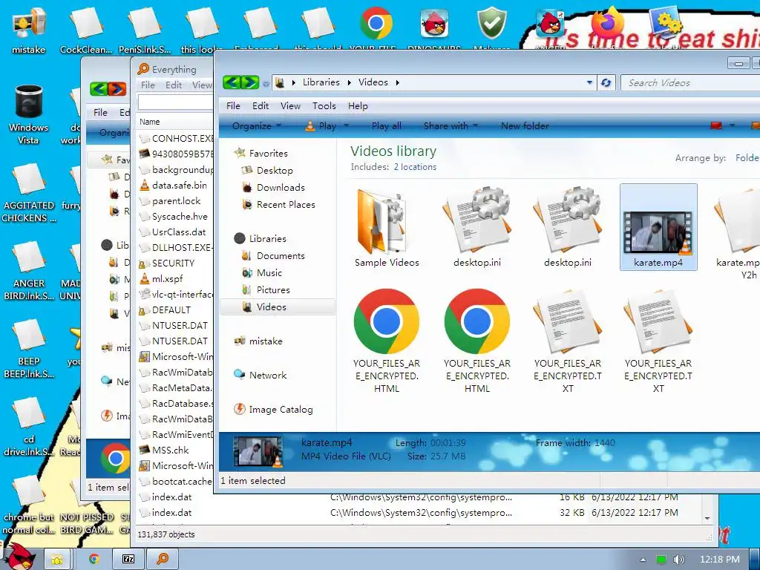
Task: Expand the address bar history dropdown
Action: click(589, 83)
